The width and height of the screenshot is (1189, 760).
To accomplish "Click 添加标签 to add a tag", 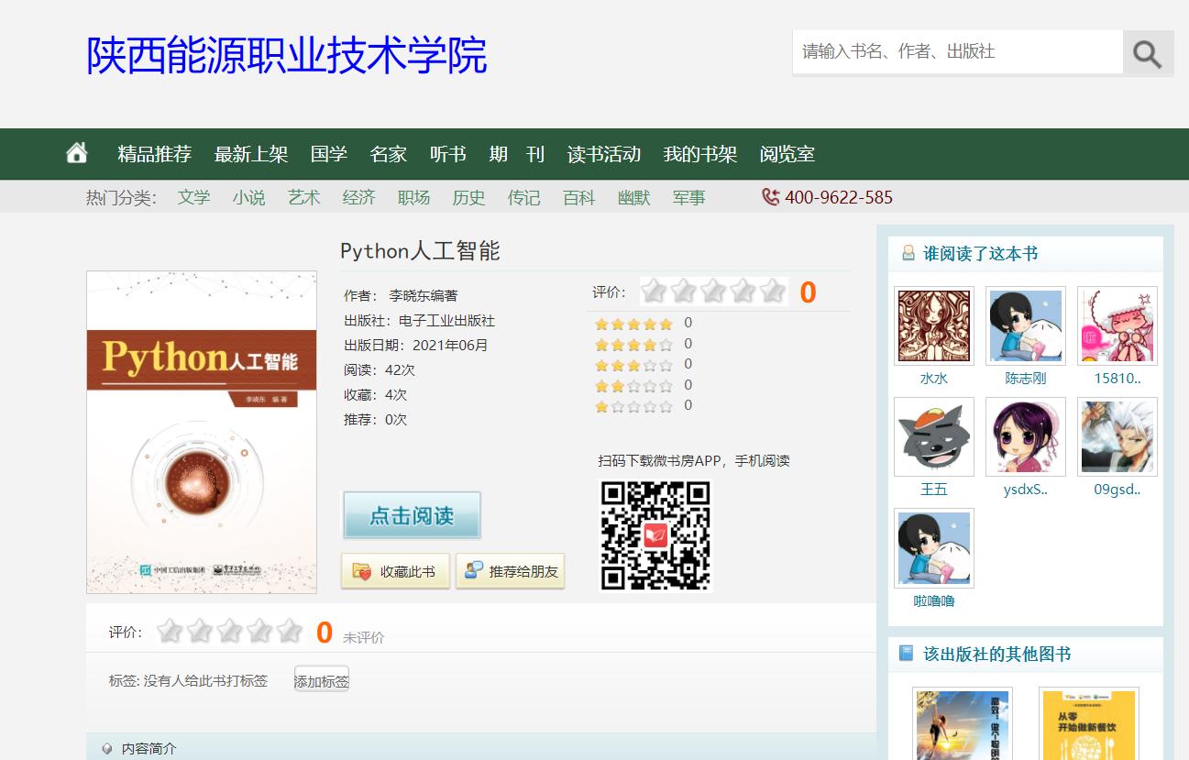I will tap(321, 680).
